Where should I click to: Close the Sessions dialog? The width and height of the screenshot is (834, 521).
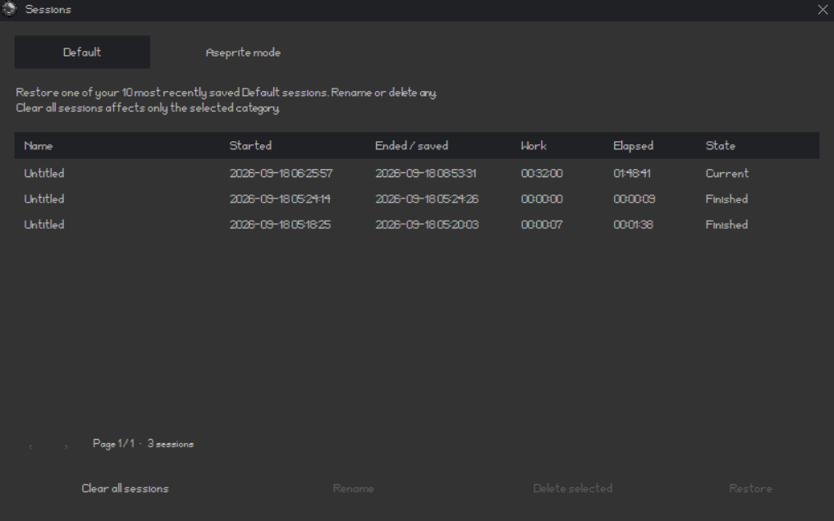(x=823, y=10)
